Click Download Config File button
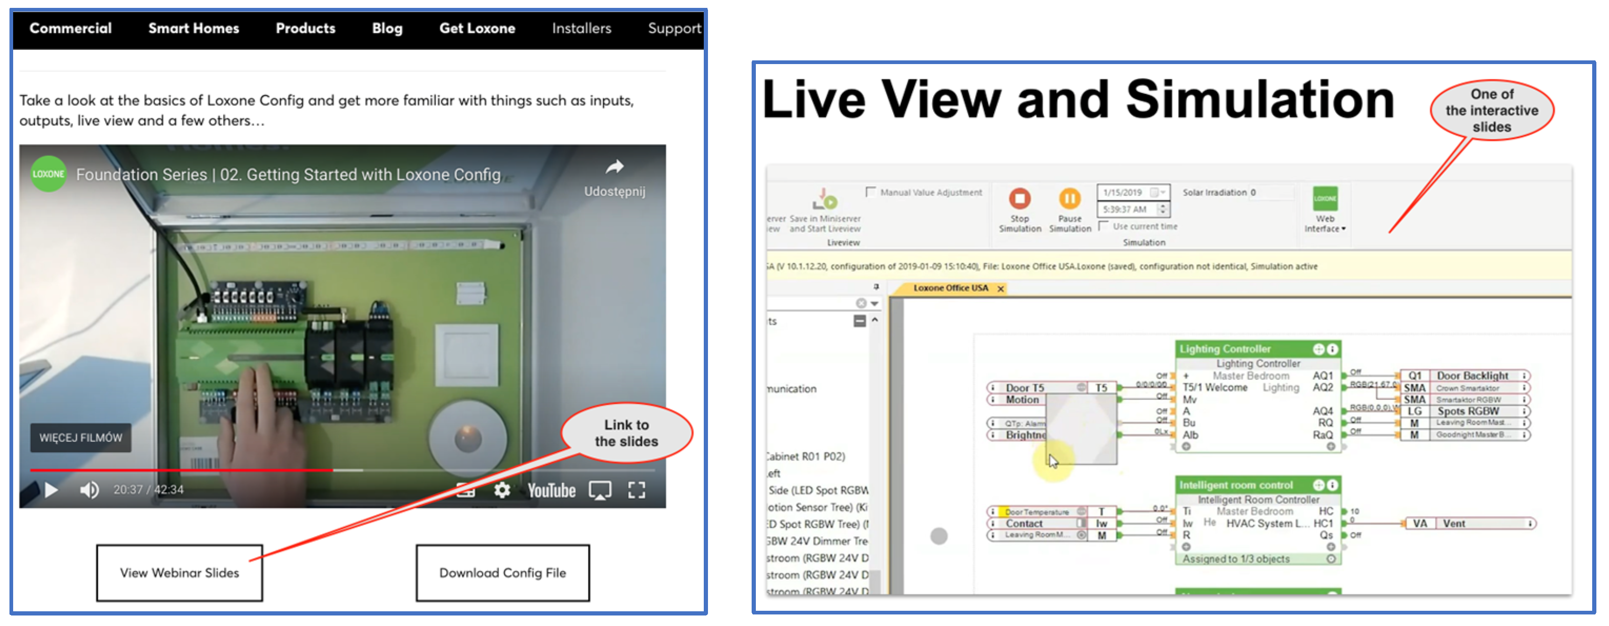 (x=502, y=572)
